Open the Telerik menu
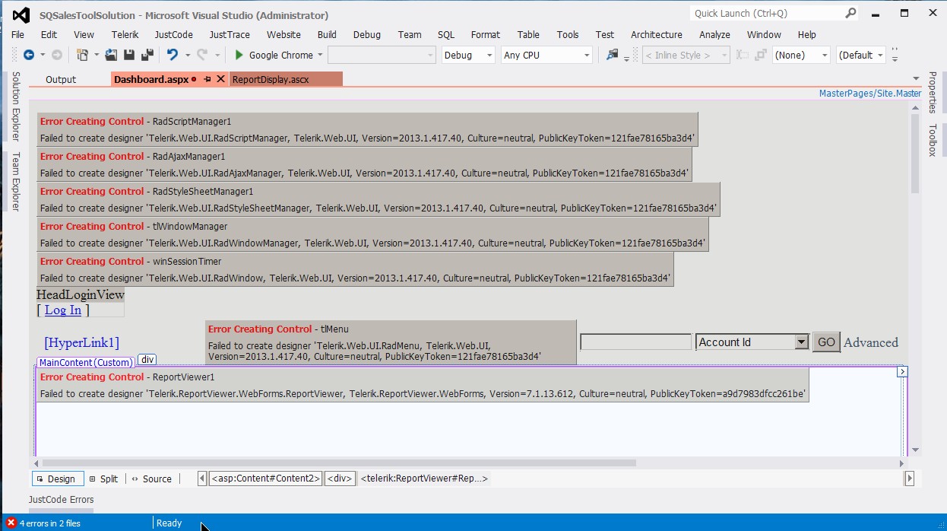The image size is (947, 531). pyautogui.click(x=124, y=34)
